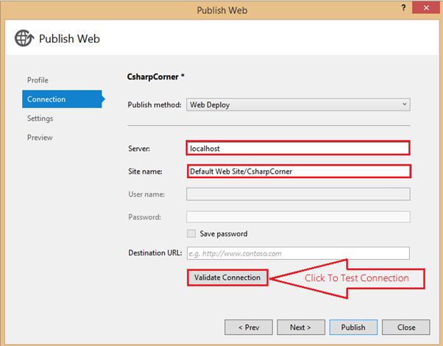Click the Site name text field

pos(297,172)
